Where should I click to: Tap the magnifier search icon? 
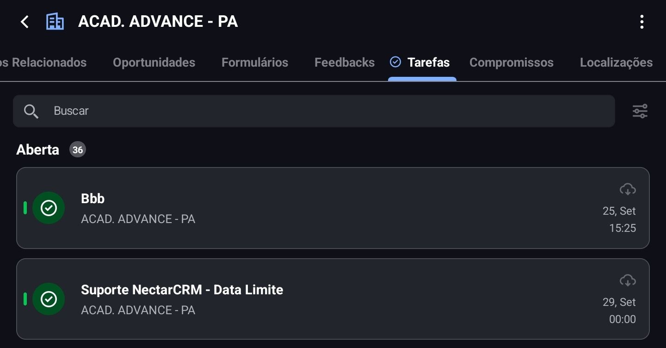(31, 112)
